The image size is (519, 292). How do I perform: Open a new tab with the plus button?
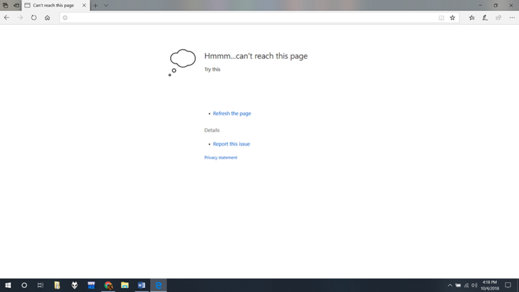(95, 5)
